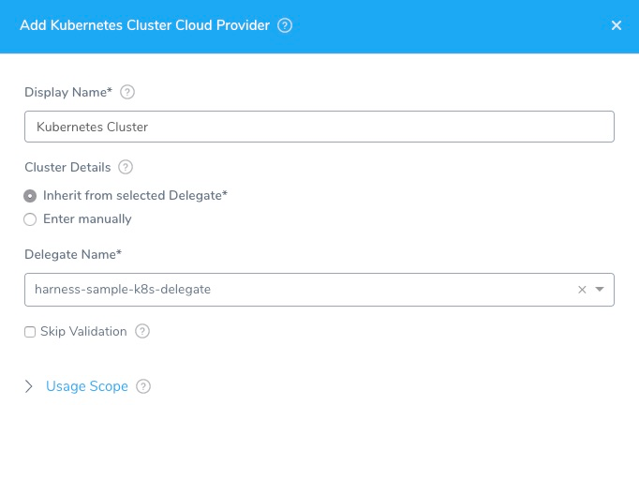Viewport: 639px width, 496px height.
Task: Open help icon beside dialog title
Action: [285, 25]
